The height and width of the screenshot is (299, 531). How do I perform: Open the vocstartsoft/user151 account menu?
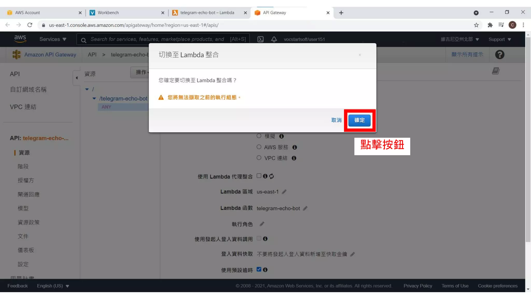coord(304,39)
